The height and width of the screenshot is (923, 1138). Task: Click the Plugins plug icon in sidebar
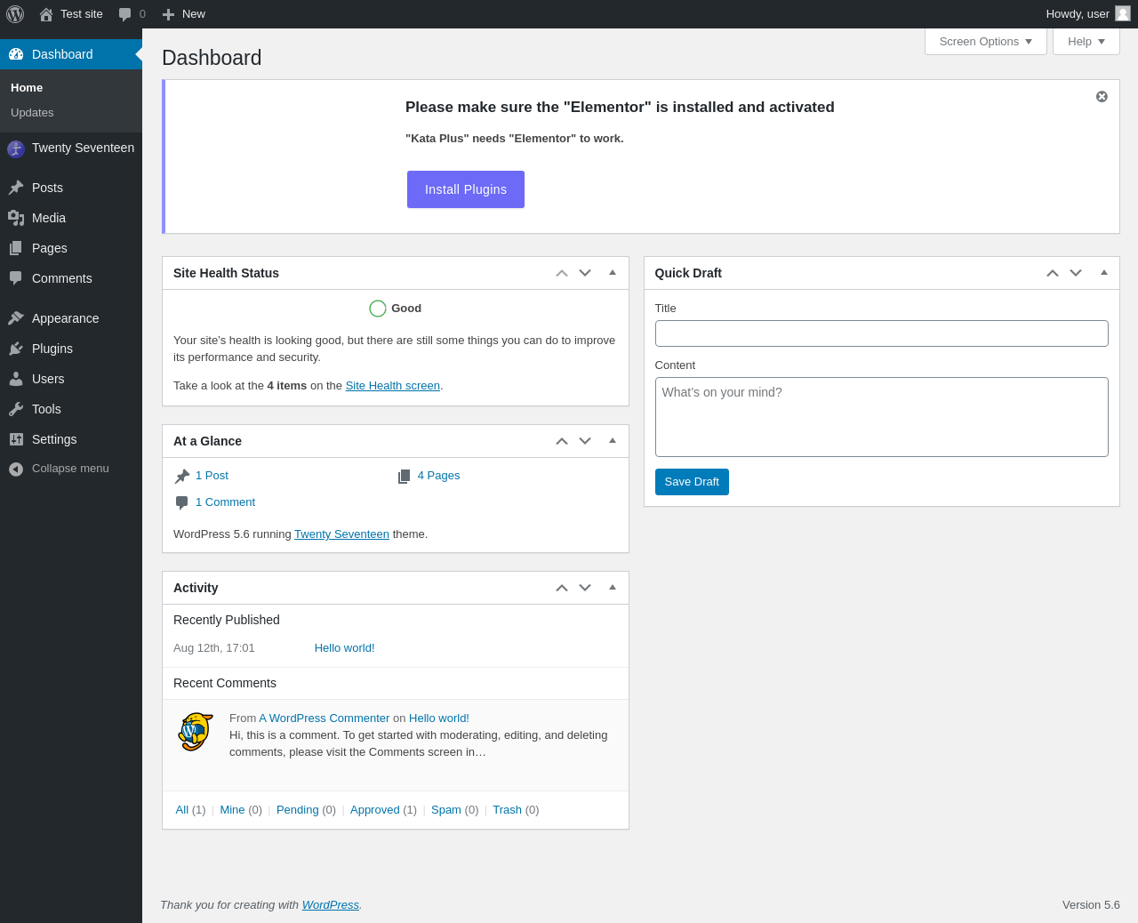(16, 349)
